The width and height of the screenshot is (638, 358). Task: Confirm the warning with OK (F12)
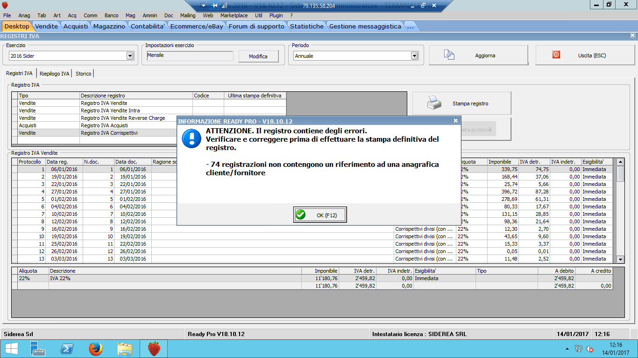pyautogui.click(x=320, y=215)
